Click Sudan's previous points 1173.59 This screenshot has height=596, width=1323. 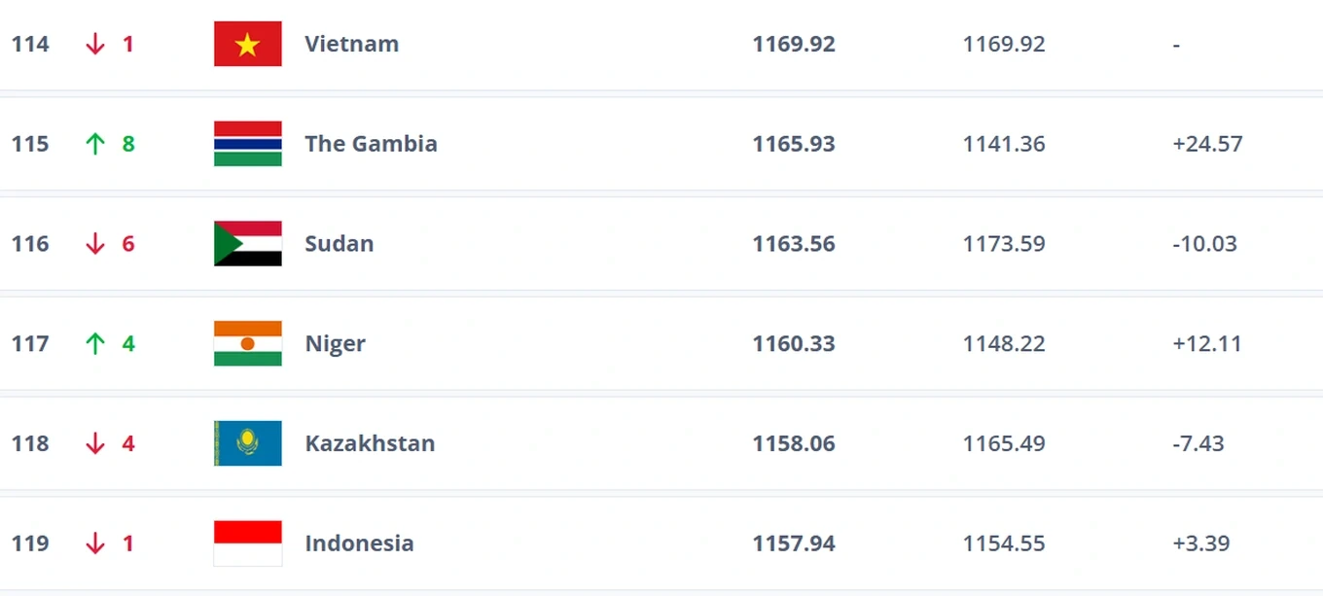tap(1004, 243)
